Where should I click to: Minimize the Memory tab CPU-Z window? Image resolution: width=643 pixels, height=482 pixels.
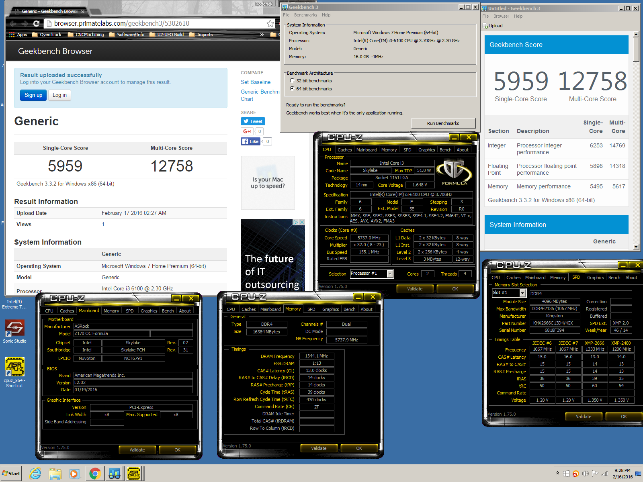(x=358, y=297)
